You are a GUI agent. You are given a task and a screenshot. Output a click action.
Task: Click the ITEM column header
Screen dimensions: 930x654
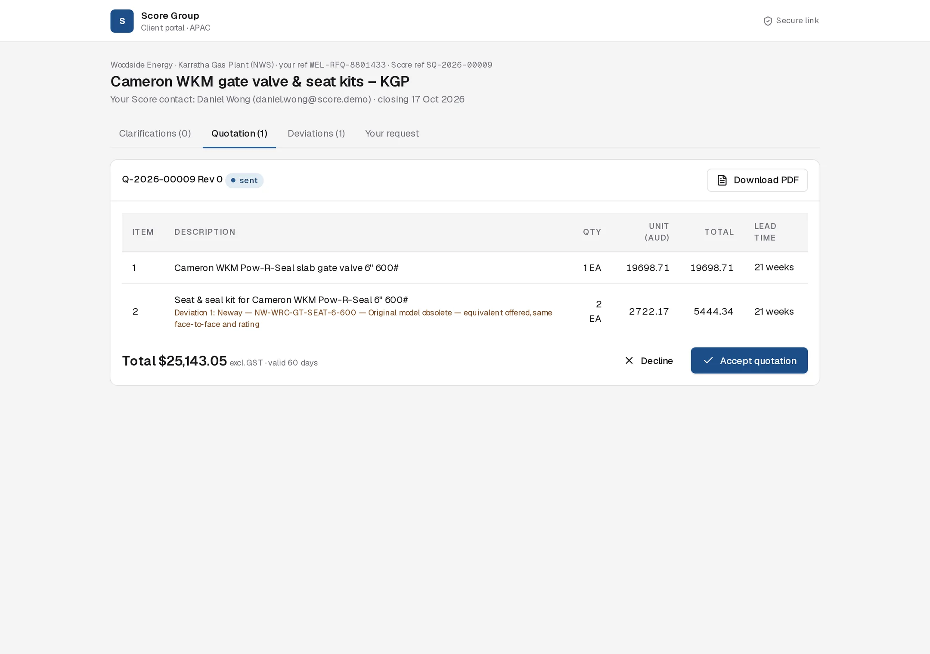[143, 232]
